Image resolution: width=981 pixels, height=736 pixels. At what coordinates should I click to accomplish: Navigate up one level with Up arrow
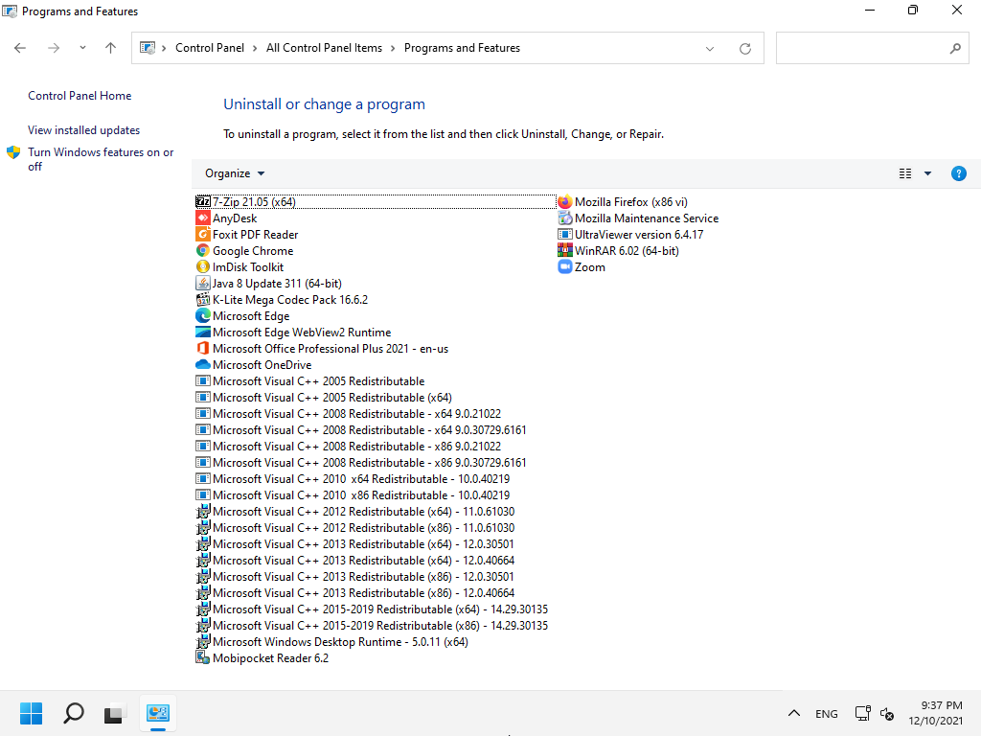110,48
